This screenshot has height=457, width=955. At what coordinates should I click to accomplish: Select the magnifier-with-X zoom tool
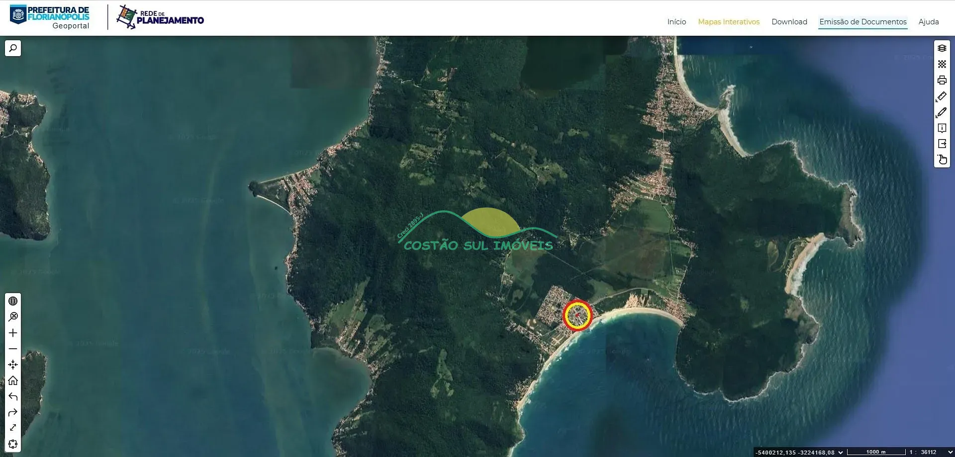click(13, 317)
